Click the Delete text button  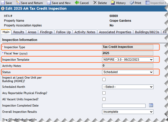pyautogui.click(x=102, y=3)
